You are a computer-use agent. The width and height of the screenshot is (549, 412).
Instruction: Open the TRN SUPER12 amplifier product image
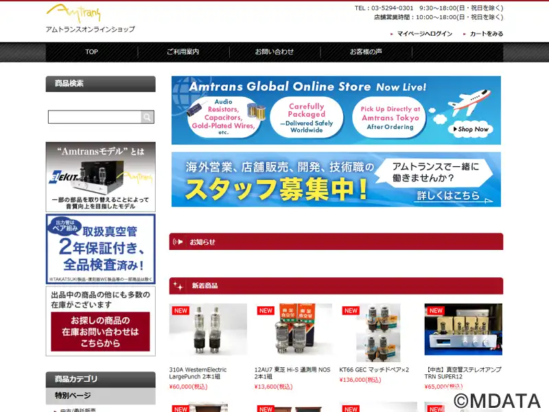click(463, 330)
